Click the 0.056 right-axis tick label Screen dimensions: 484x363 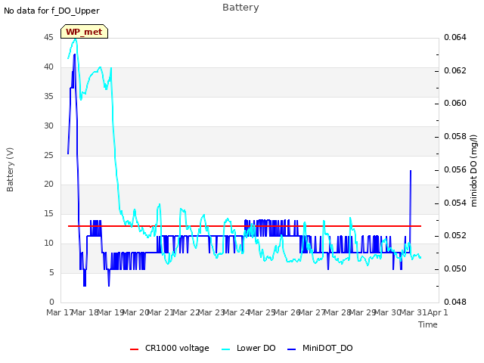pyautogui.click(x=455, y=169)
